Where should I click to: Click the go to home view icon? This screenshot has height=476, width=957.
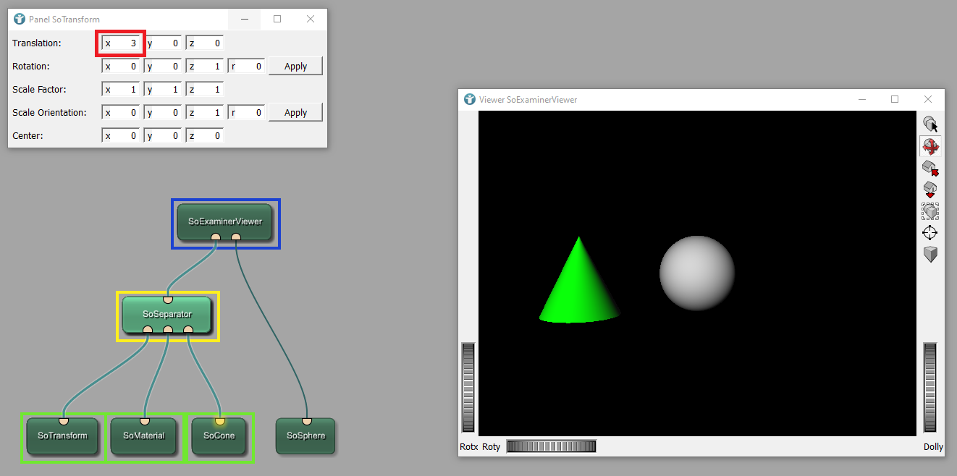point(930,168)
